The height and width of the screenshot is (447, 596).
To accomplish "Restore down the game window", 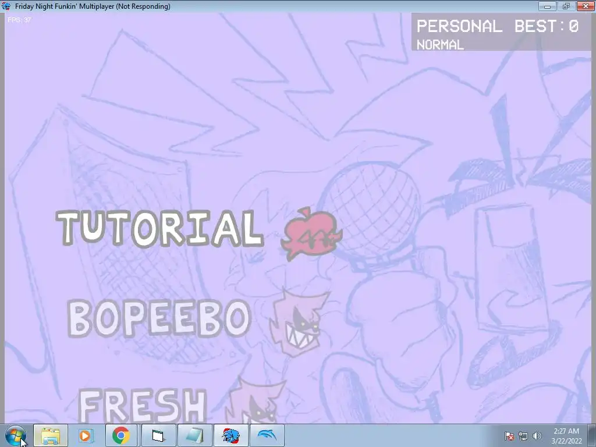I will [x=566, y=6].
